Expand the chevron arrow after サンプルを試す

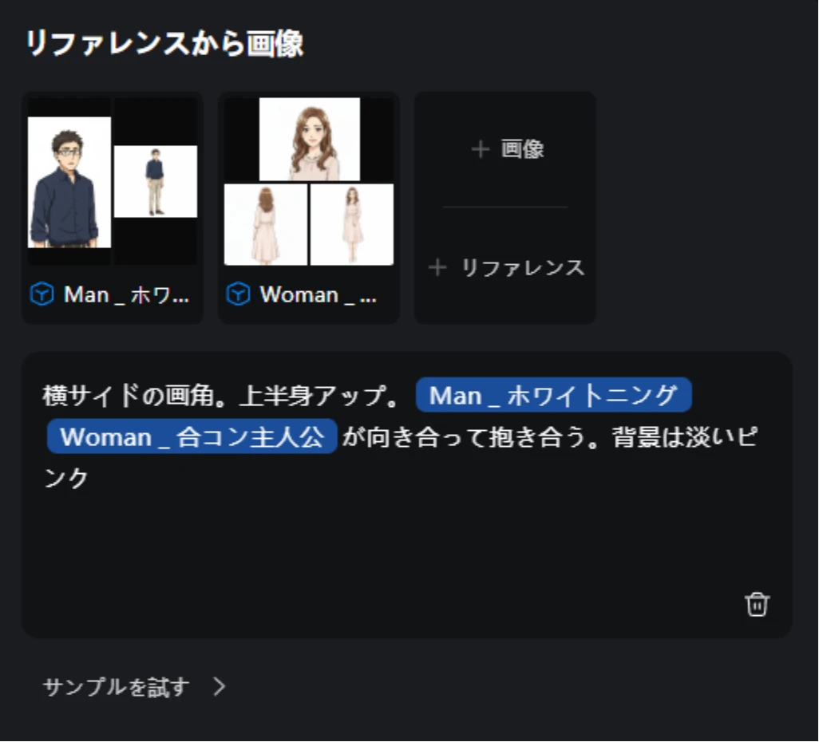[220, 687]
